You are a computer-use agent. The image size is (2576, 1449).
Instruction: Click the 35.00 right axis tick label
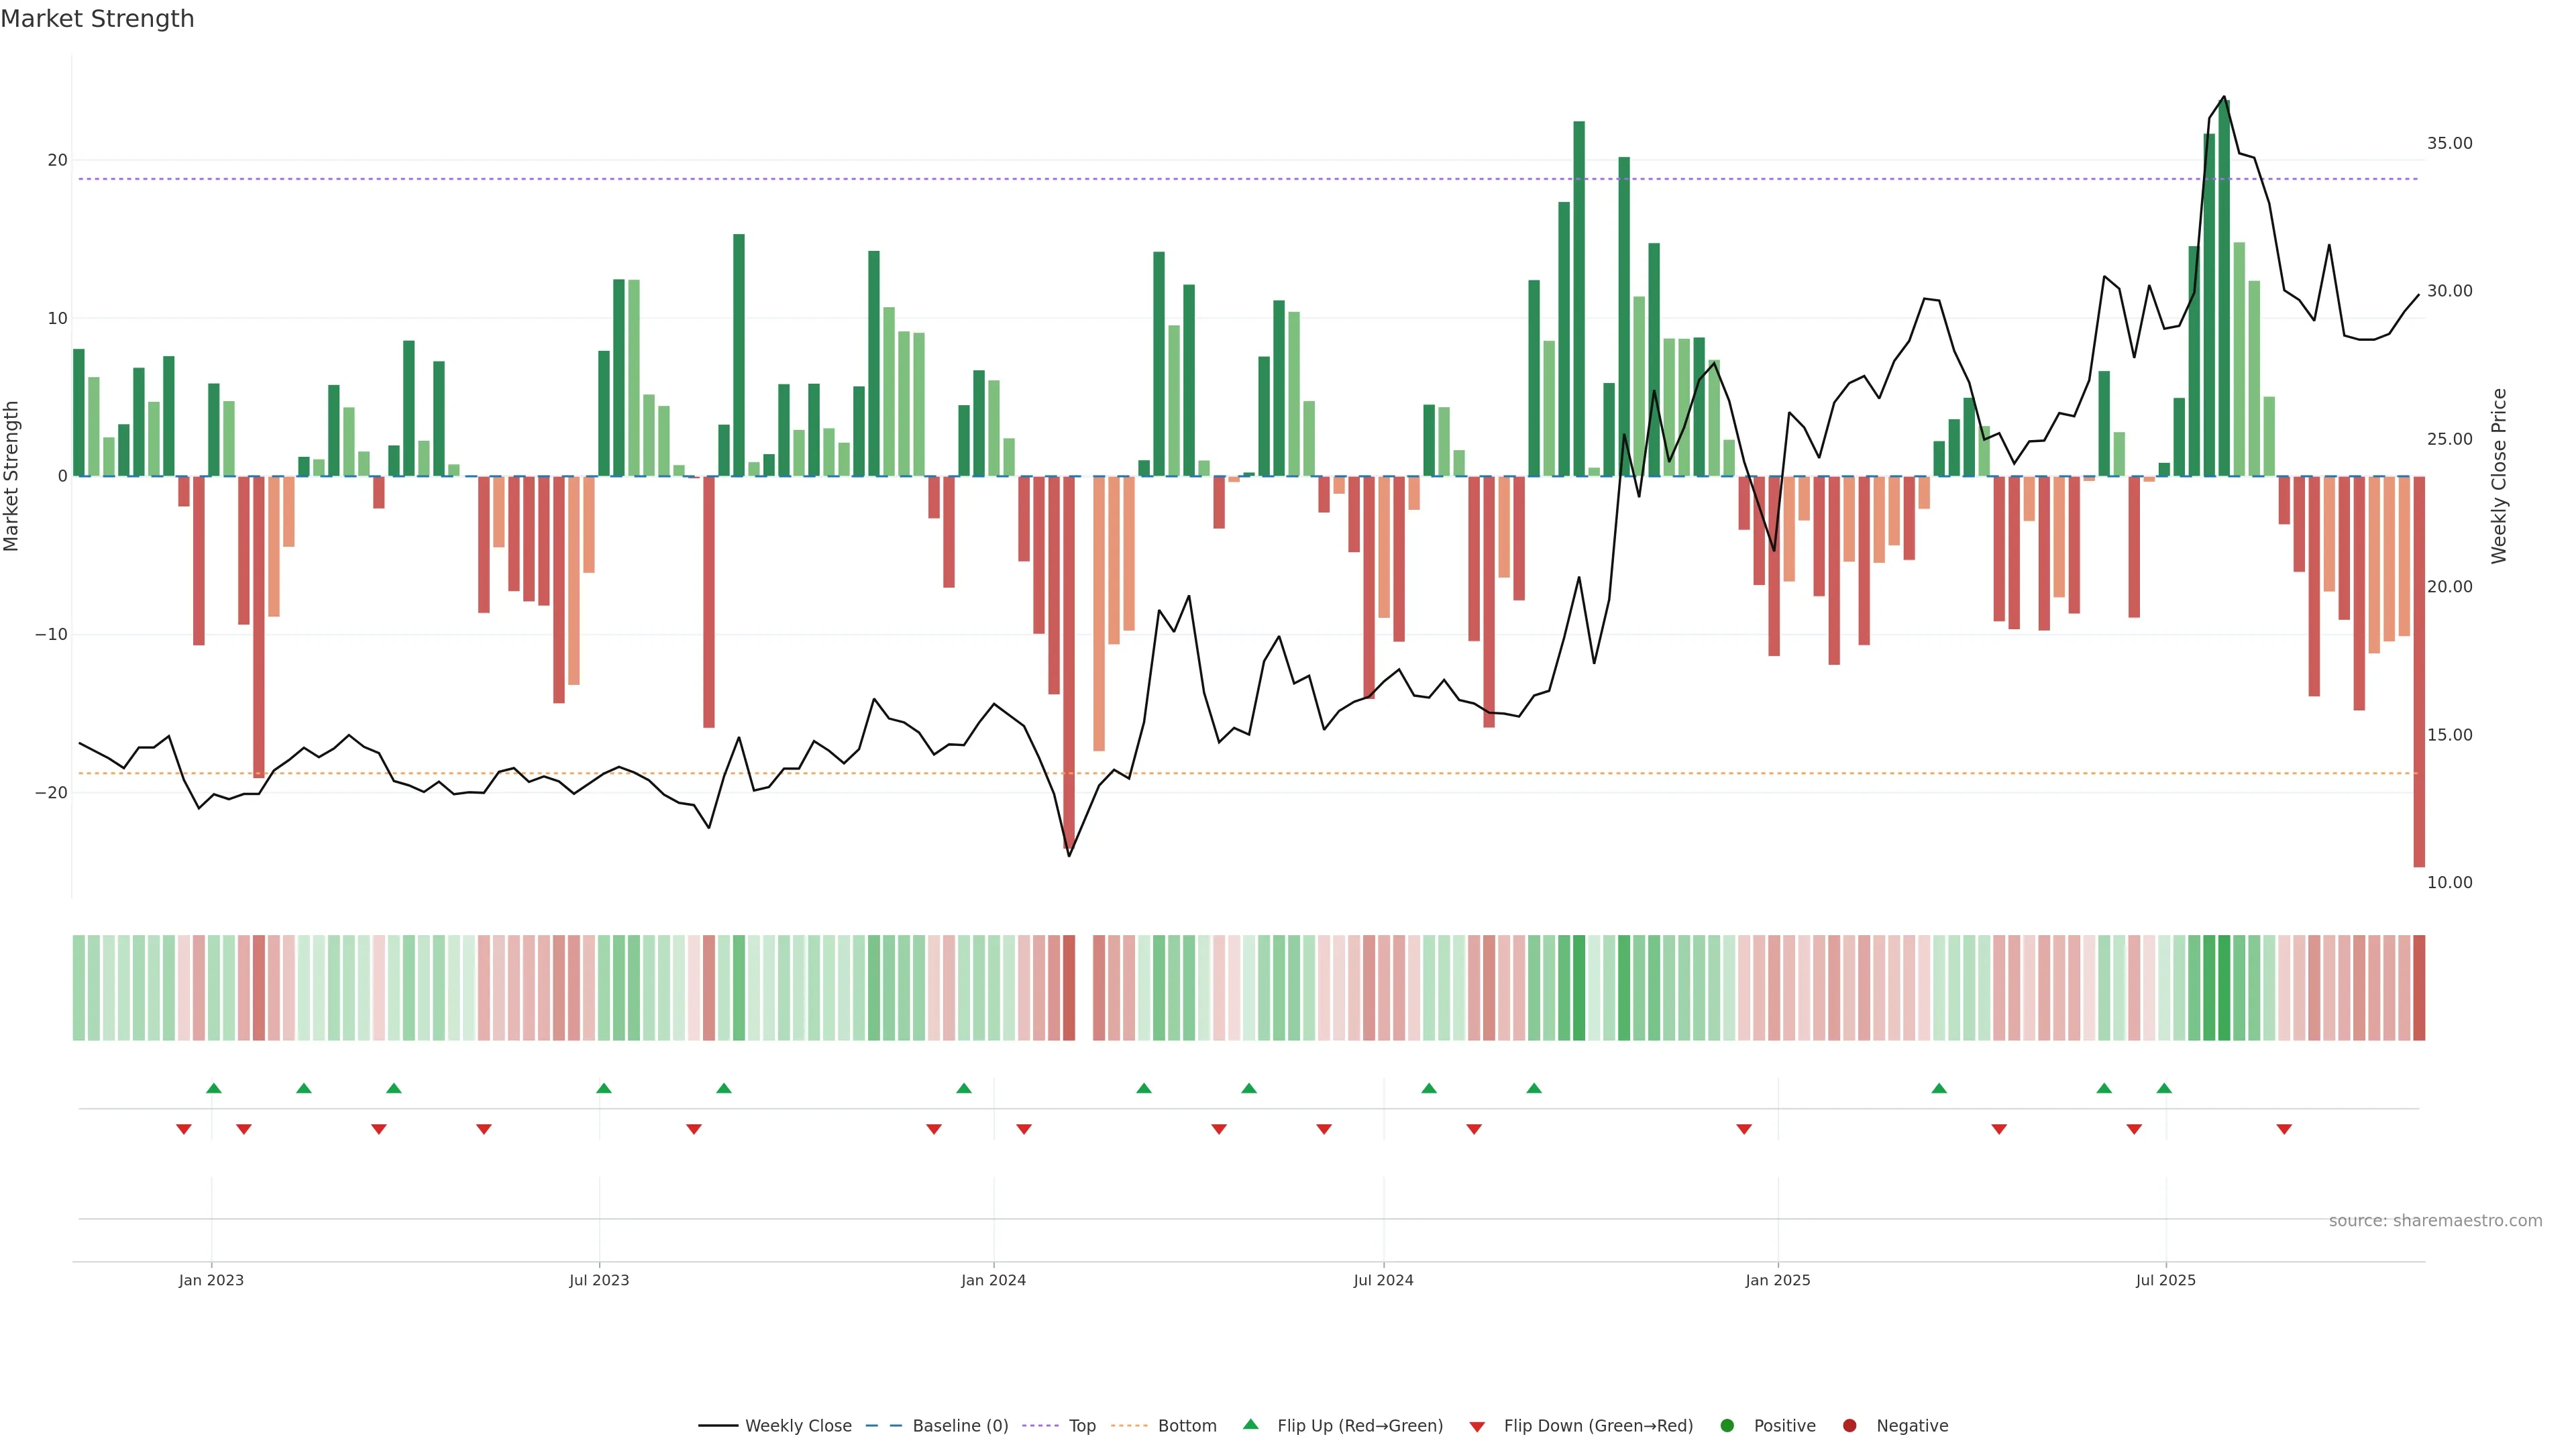[x=2449, y=144]
